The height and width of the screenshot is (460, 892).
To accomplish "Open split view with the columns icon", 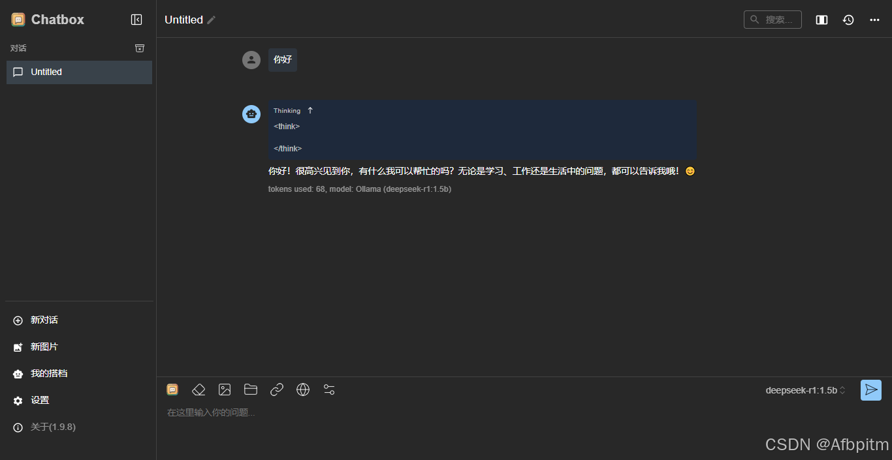I will pyautogui.click(x=821, y=20).
